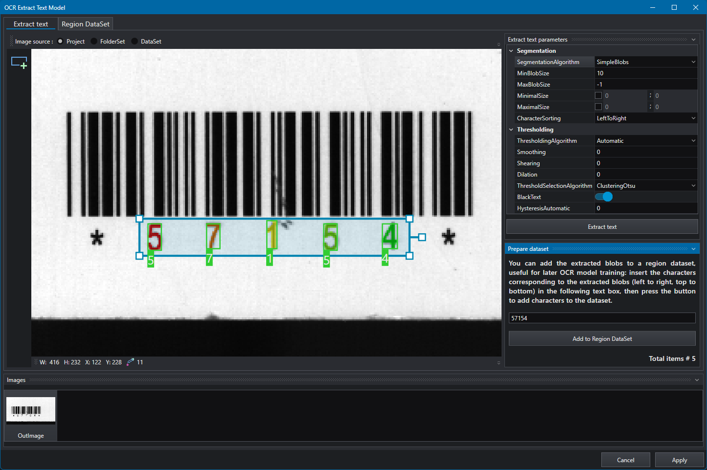707x470 pixels.
Task: Click the ROI bottom-right corner handle
Action: [410, 256]
